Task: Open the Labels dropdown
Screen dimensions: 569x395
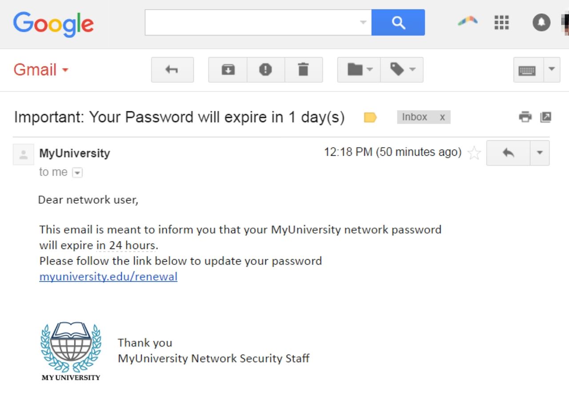Action: [402, 70]
